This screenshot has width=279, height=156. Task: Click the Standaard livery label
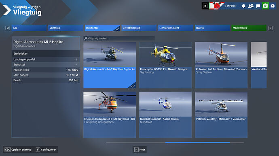coord(146,122)
